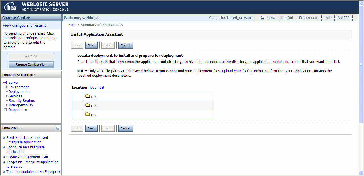Select Diagnostics in Domain Structure
Viewport: 364px width, 176px height.
click(x=18, y=110)
